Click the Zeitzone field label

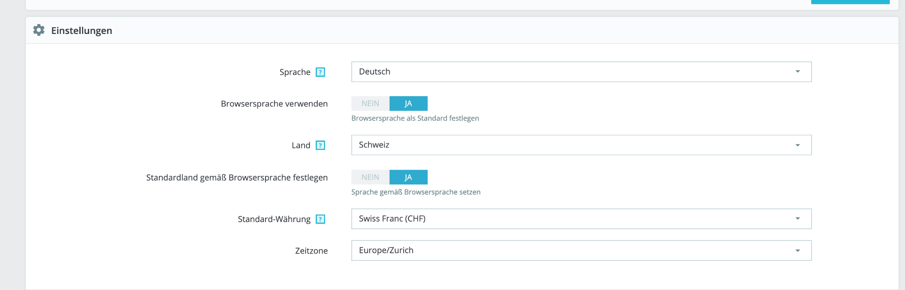(311, 251)
